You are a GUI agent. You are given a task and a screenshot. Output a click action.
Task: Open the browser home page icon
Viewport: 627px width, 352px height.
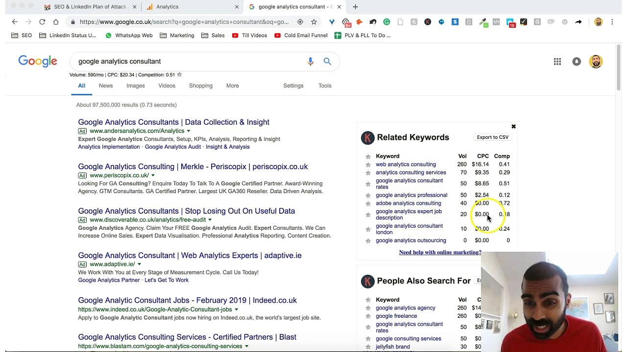click(56, 22)
